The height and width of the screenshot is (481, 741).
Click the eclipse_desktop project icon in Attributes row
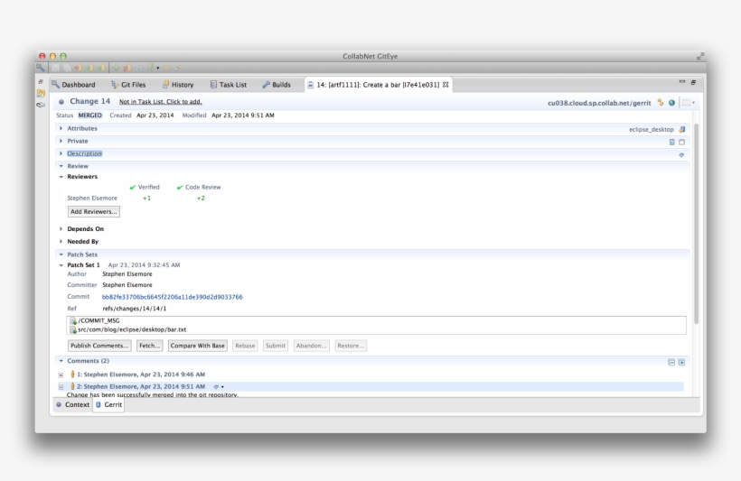pyautogui.click(x=681, y=129)
